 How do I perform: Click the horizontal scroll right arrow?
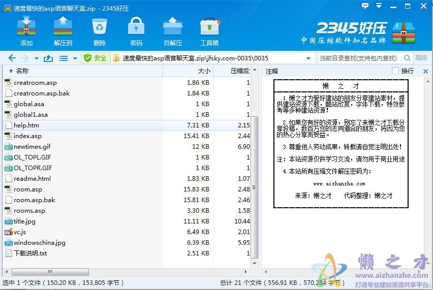coord(245,272)
